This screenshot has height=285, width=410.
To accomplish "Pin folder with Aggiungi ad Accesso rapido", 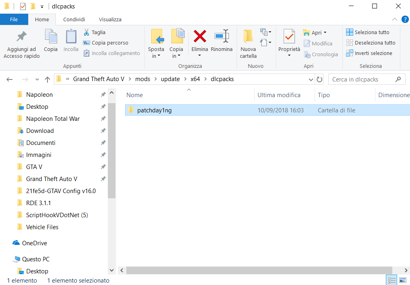I will [21, 44].
